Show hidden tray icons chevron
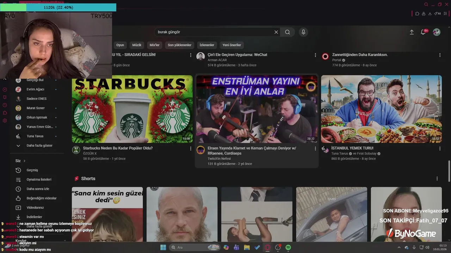 [399, 247]
